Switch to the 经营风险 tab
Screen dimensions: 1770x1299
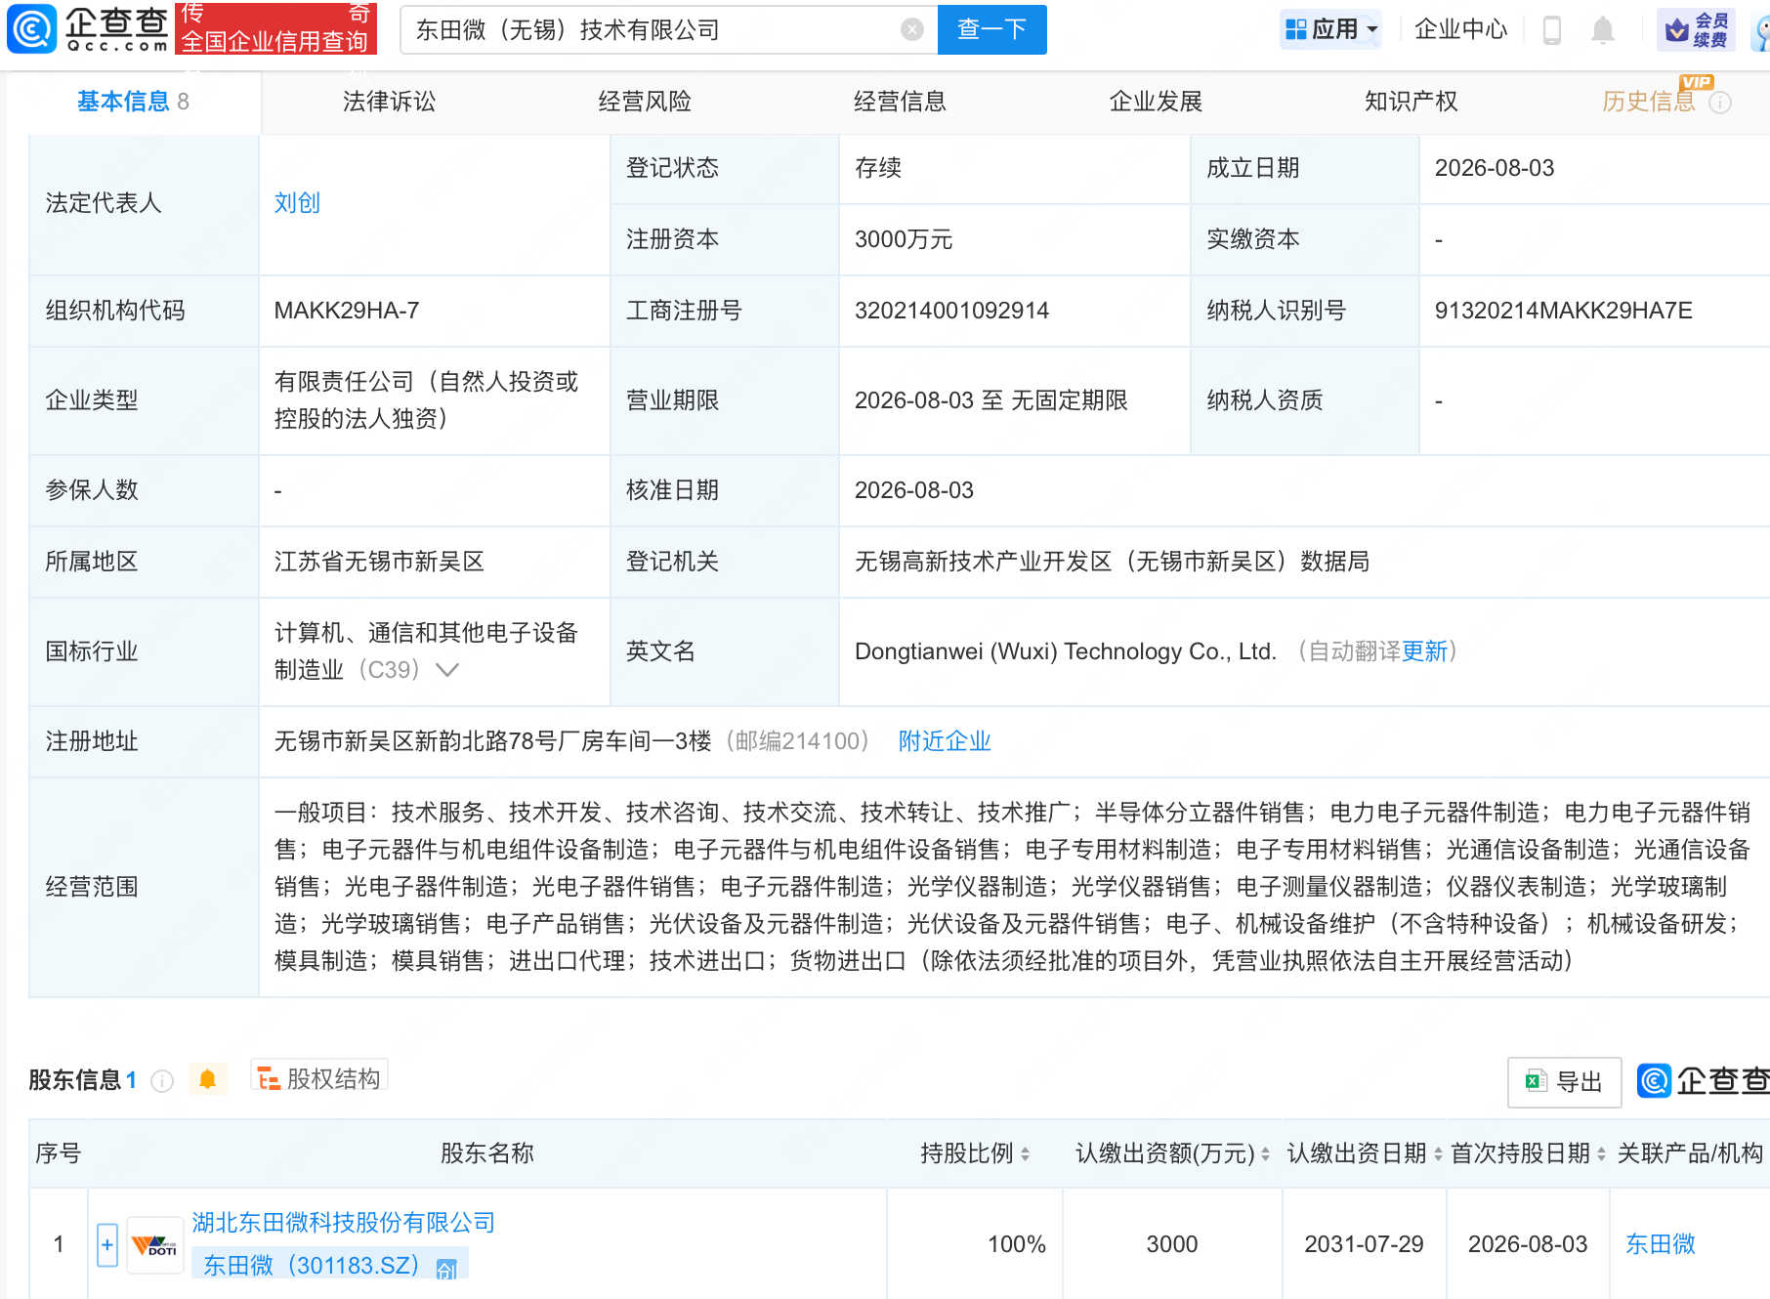click(645, 102)
